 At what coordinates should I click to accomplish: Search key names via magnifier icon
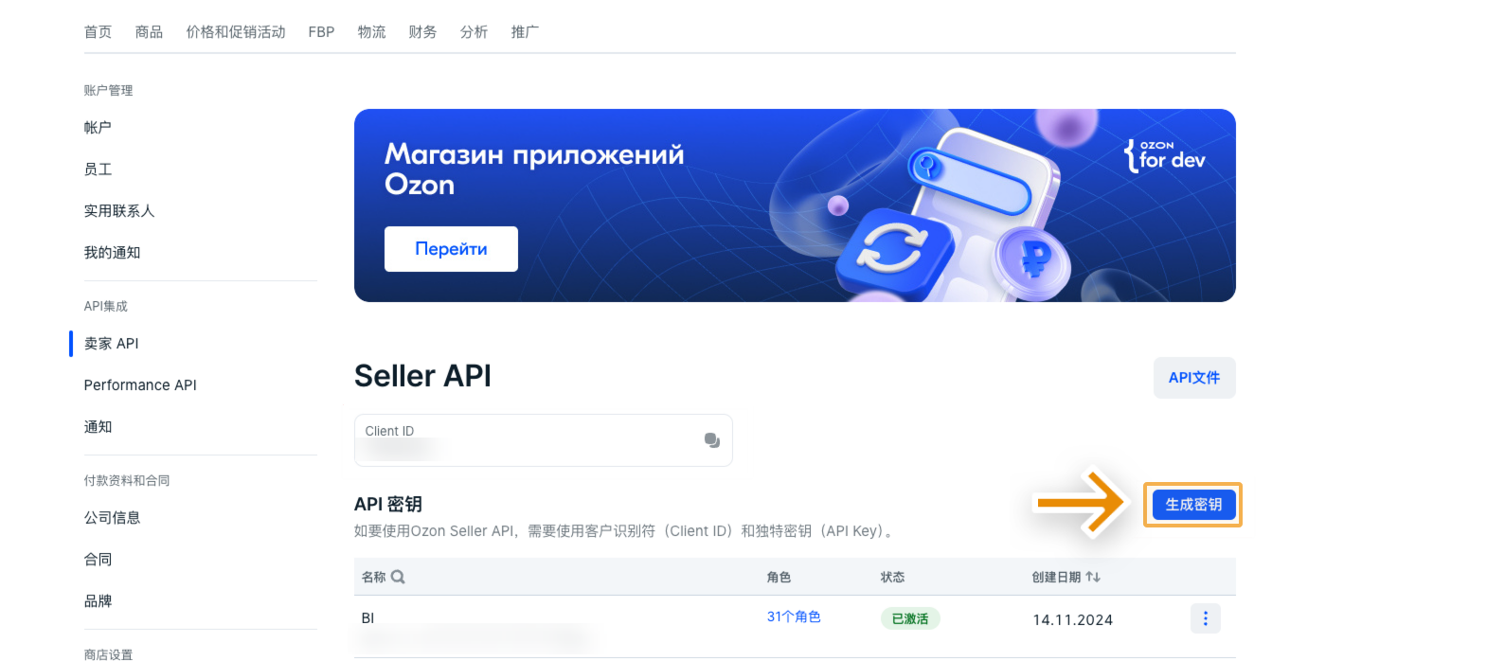398,577
